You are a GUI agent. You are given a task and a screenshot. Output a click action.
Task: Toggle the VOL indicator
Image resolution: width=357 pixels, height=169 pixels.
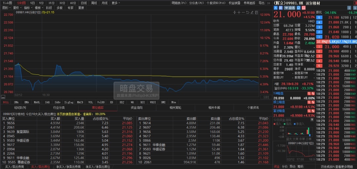91,103
